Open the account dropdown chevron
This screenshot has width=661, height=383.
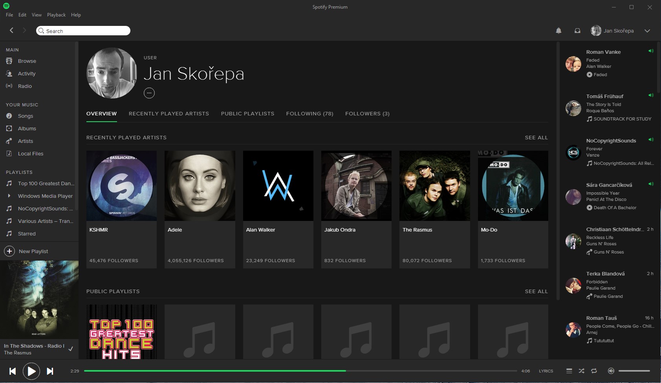pos(647,31)
